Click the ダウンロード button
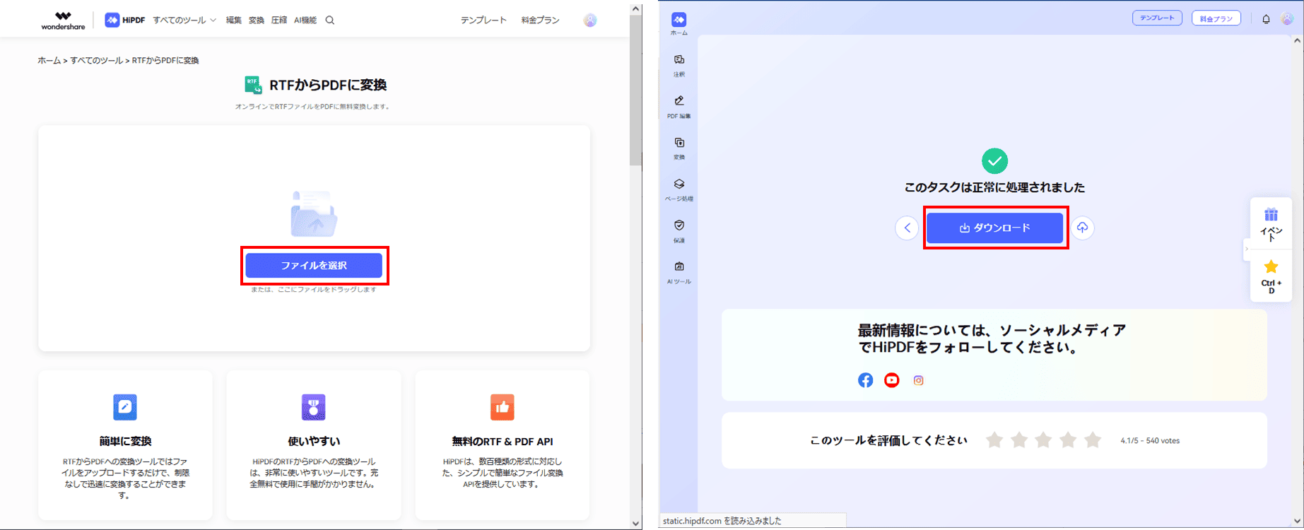This screenshot has width=1304, height=530. pos(995,228)
